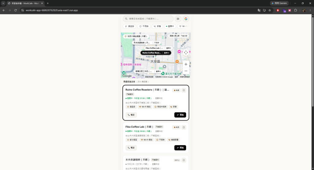This screenshot has height=170, width=314.
Task: Toggle the 不限時 filter chip at top
Action: tap(144, 26)
